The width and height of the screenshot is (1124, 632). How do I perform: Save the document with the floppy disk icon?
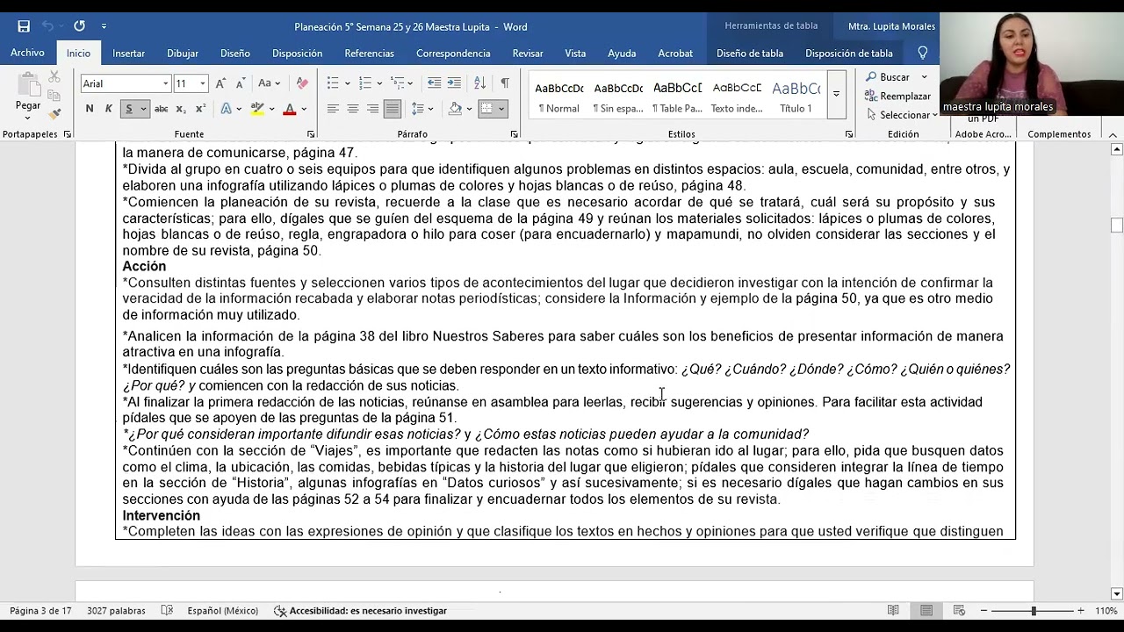click(24, 26)
